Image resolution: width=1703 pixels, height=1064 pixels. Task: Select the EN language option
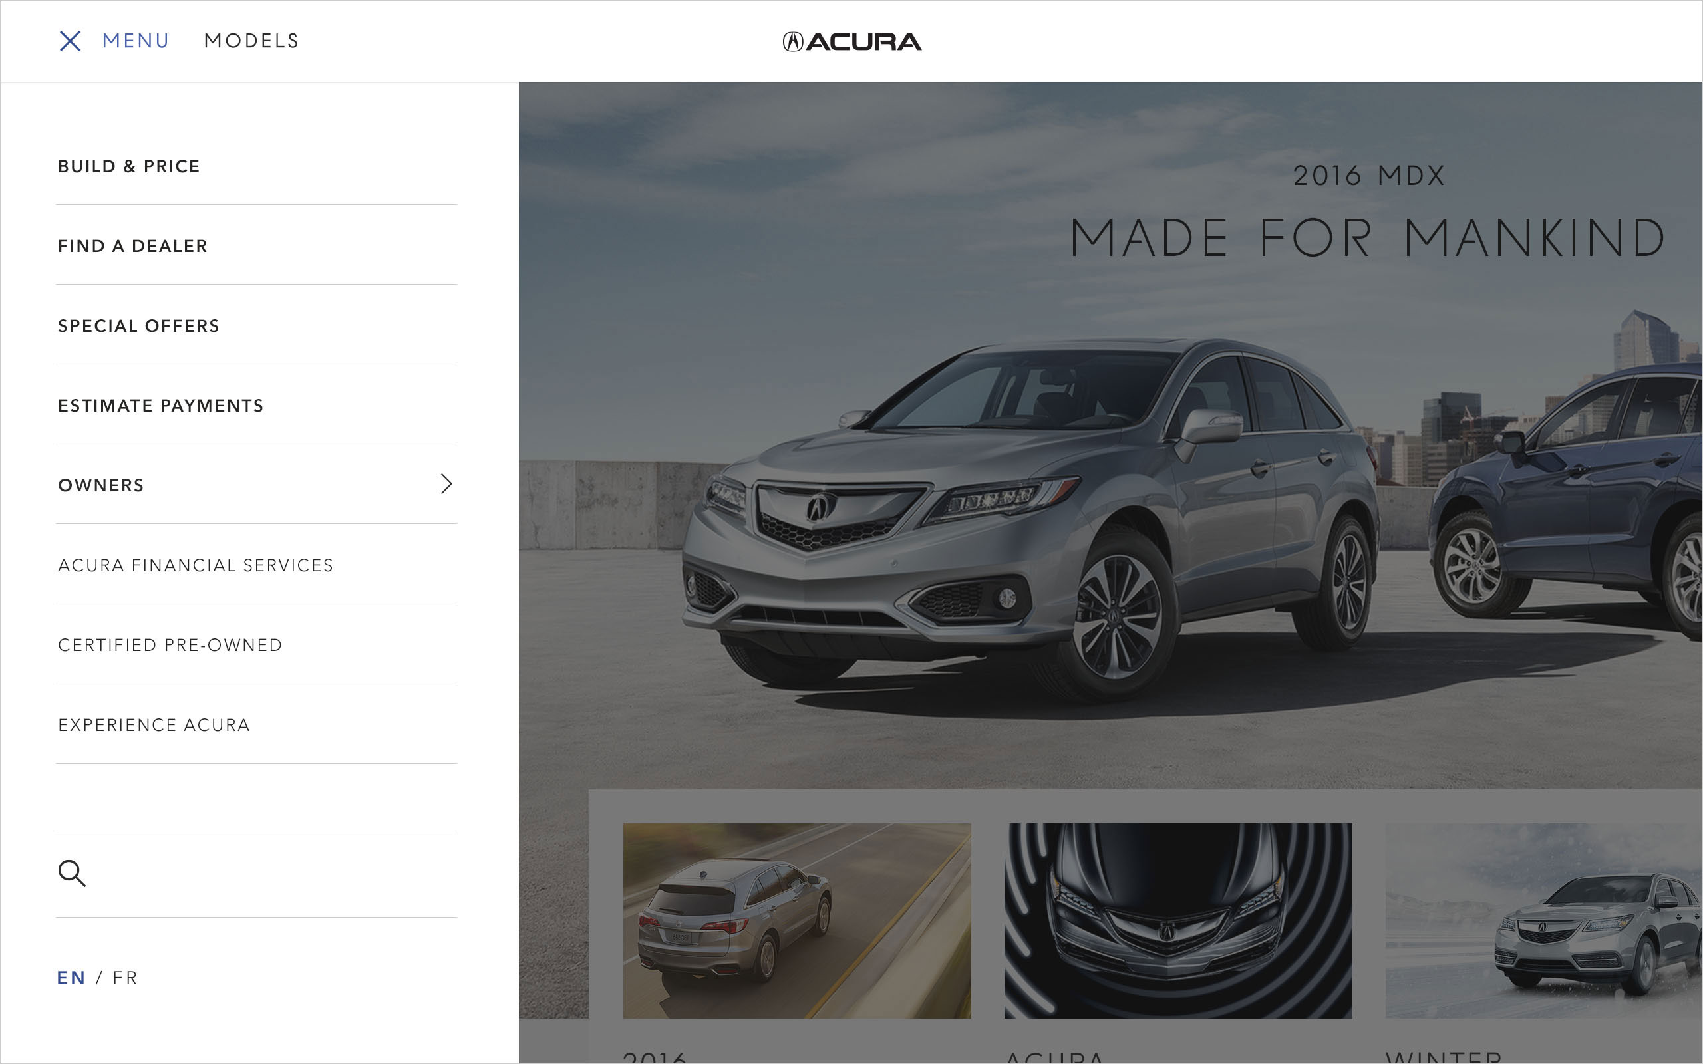pyautogui.click(x=71, y=978)
